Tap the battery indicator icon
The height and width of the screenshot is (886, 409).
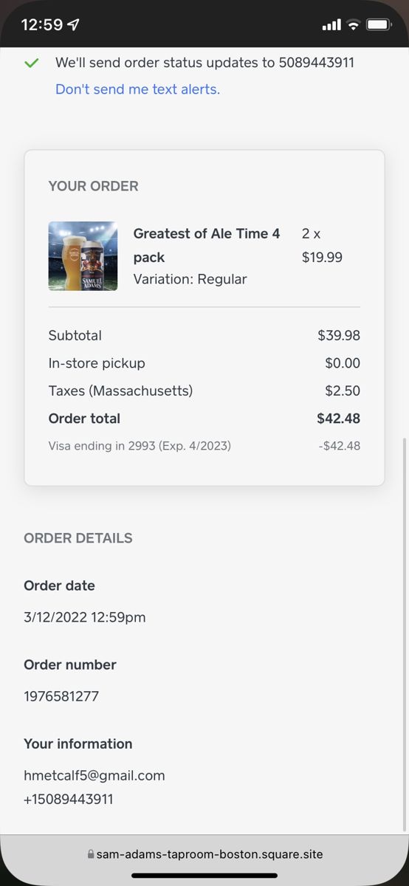click(x=379, y=25)
